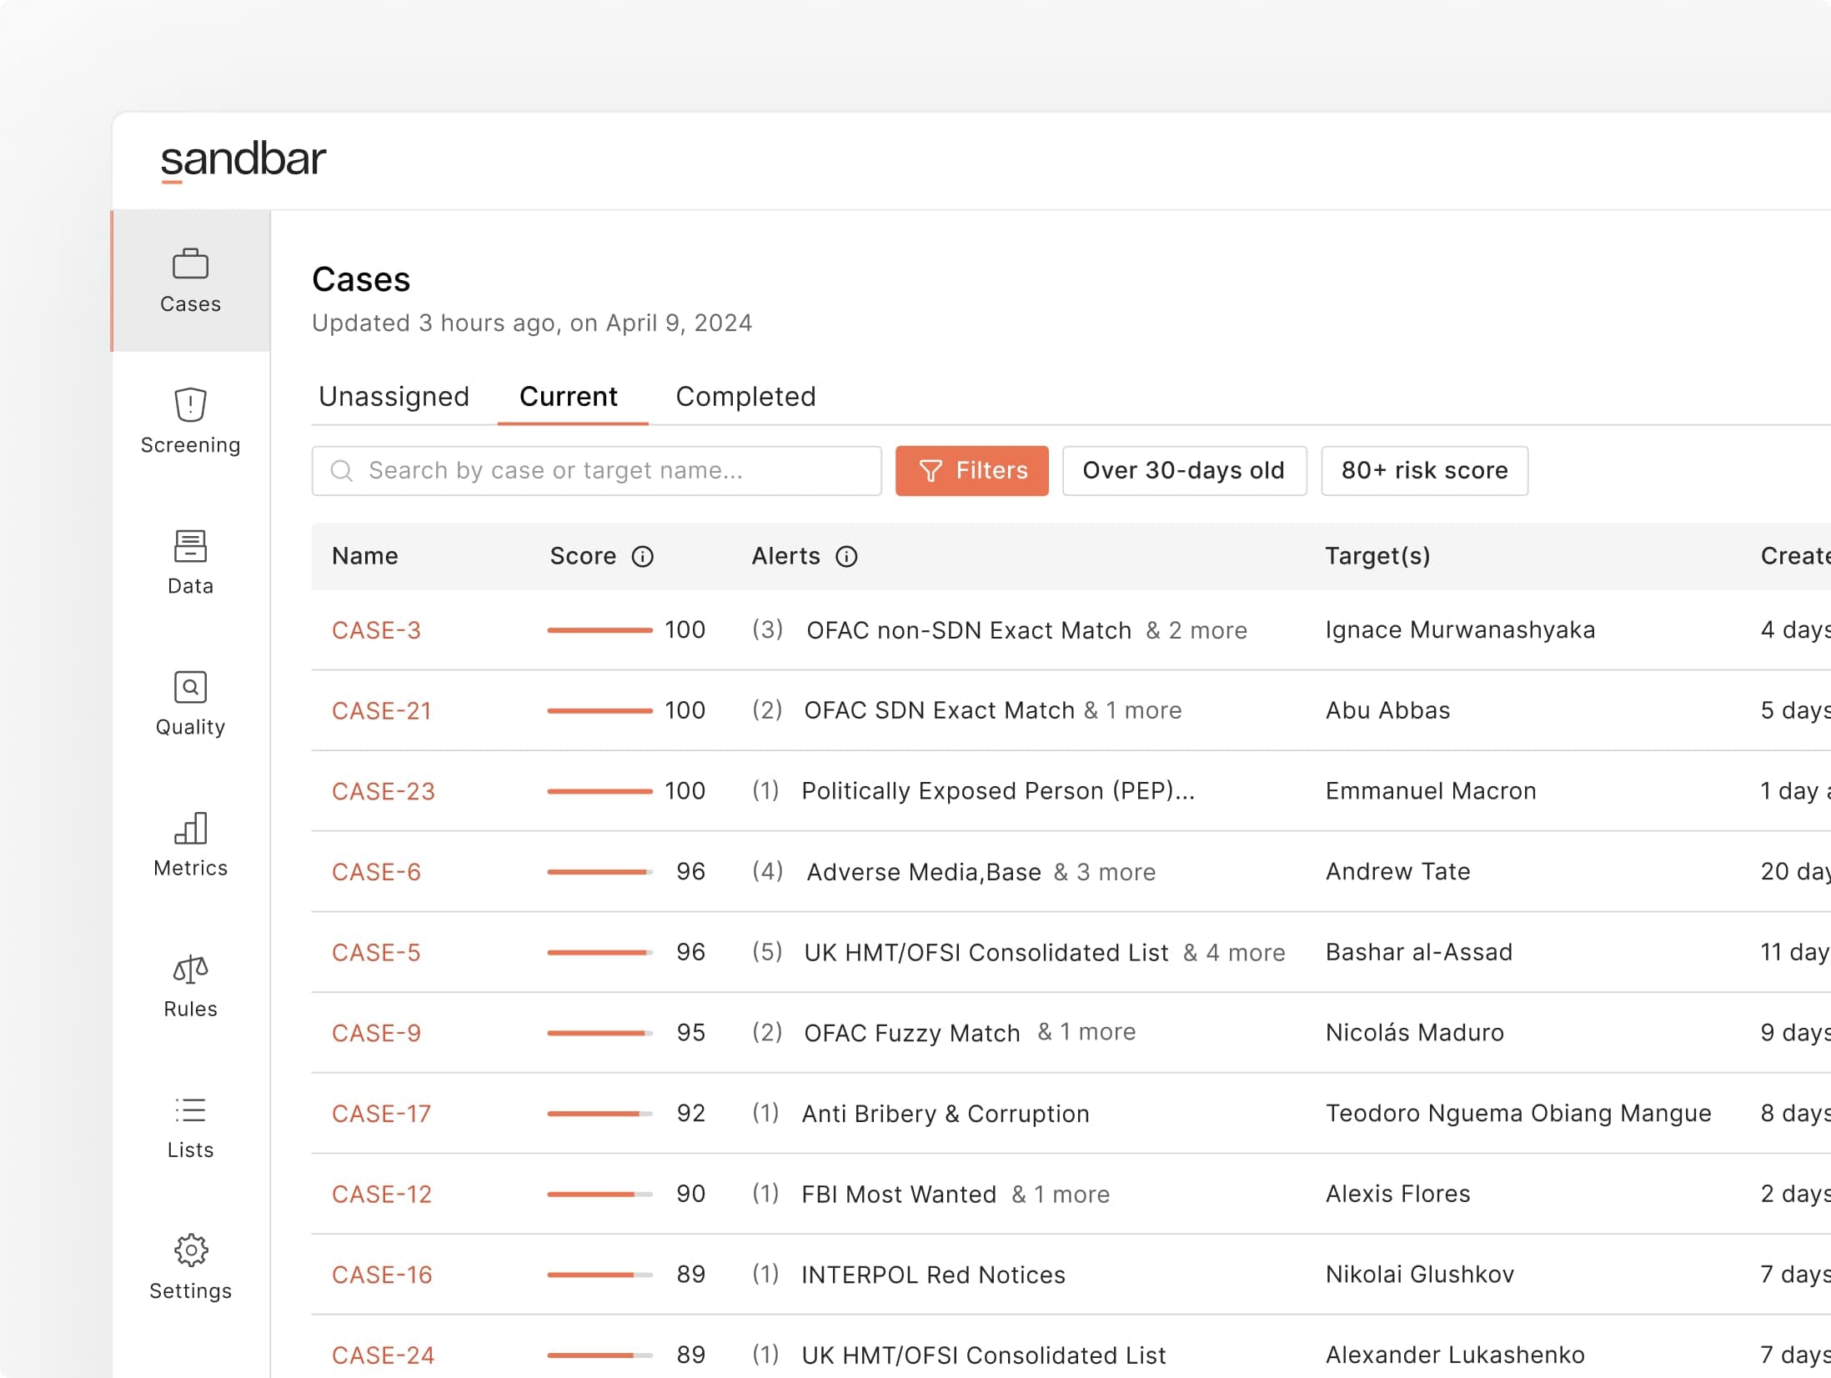The width and height of the screenshot is (1831, 1378).
Task: Select the Current tab
Action: coord(569,396)
